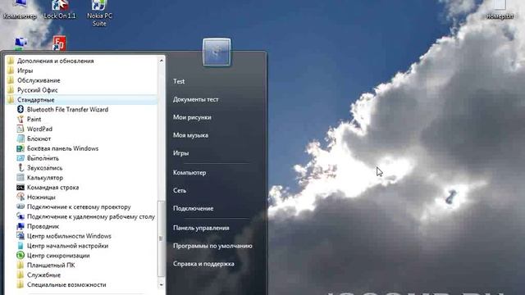
Task: Open Проводник explorer icon
Action: coord(21,226)
